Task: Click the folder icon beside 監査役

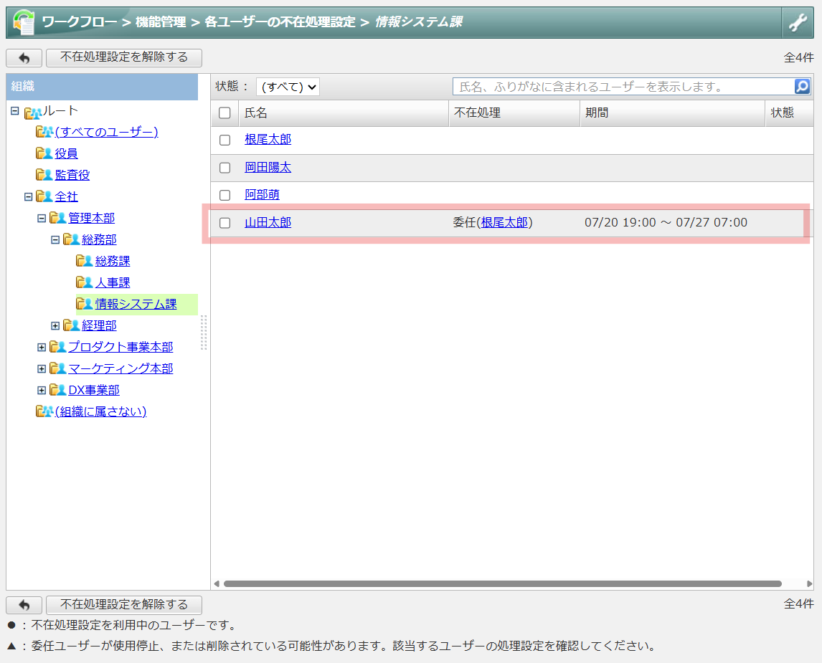Action: pyautogui.click(x=44, y=174)
